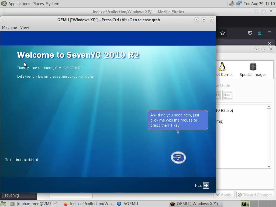Switch to the mohammed@VM7 terminal taskbar item

(34, 204)
